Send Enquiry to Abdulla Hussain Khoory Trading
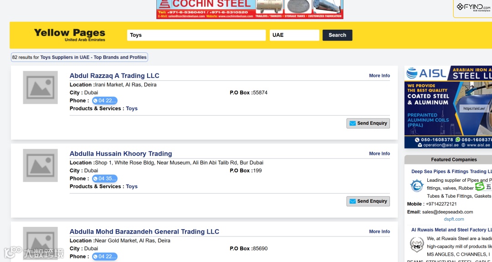 [x=368, y=201]
